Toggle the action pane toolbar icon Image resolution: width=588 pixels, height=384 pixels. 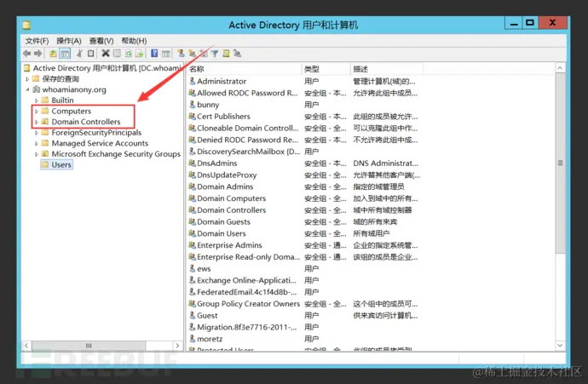coord(166,54)
